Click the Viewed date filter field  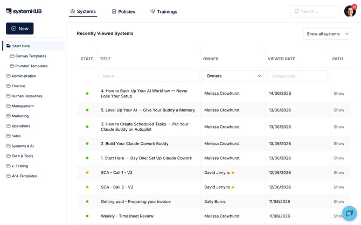(297, 76)
